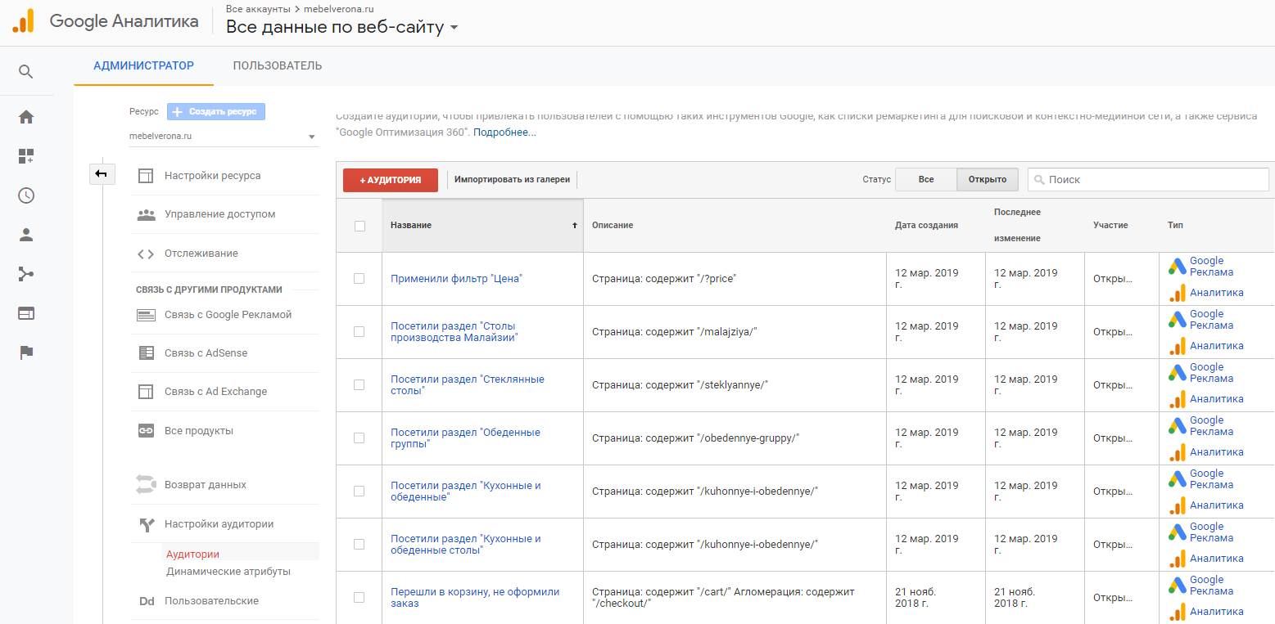
Task: Open the Acquisition branching icon in sidebar
Action: (26, 274)
